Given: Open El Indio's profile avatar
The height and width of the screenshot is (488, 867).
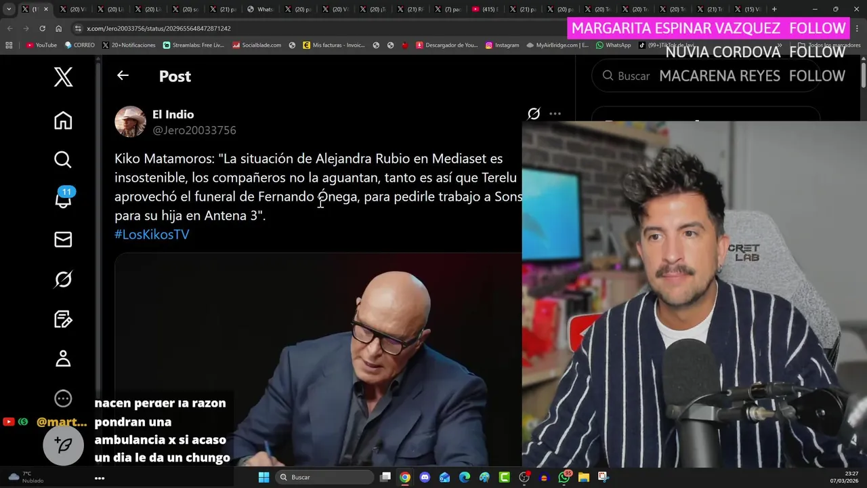Looking at the screenshot, I should 130,122.
